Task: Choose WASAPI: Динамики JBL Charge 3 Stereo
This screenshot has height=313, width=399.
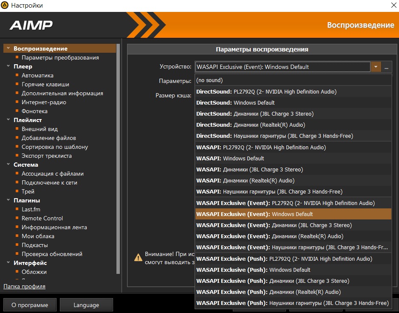Action: click(x=293, y=170)
